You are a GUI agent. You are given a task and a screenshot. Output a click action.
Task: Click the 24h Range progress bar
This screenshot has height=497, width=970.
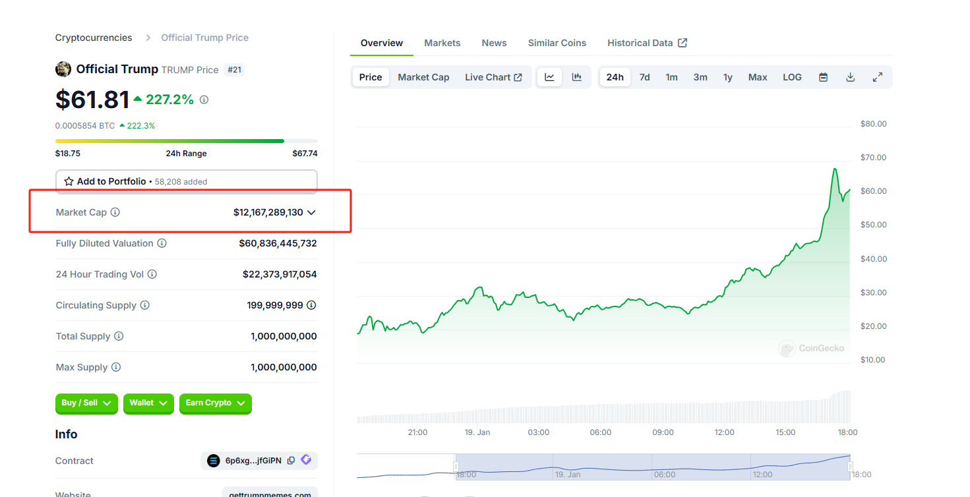pyautogui.click(x=187, y=141)
